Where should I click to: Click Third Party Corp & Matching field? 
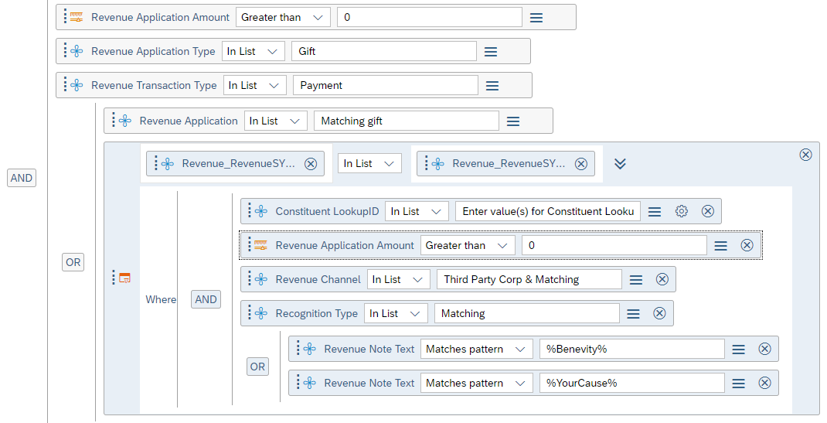(x=529, y=279)
